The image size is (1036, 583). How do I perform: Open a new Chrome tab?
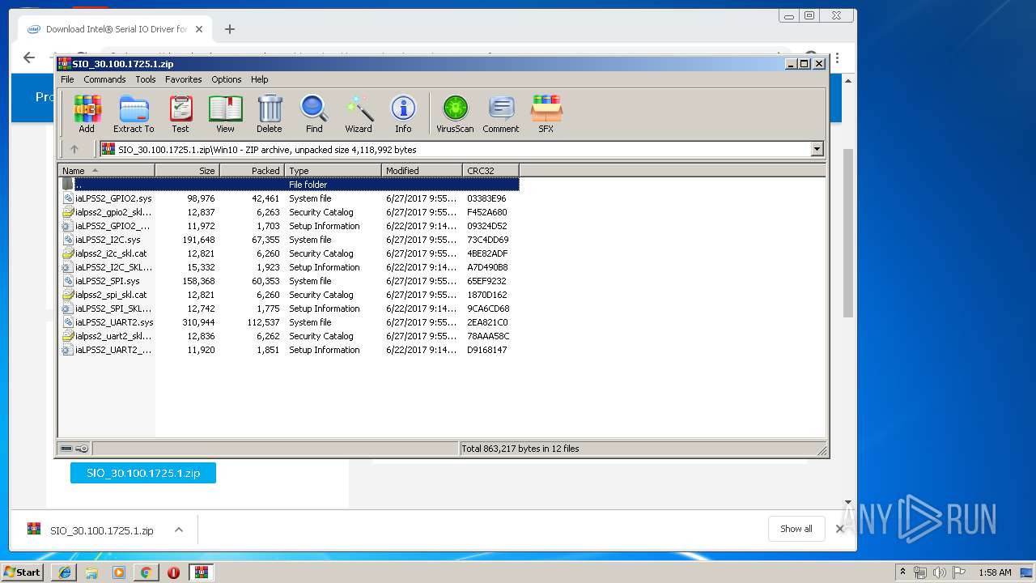pyautogui.click(x=230, y=29)
